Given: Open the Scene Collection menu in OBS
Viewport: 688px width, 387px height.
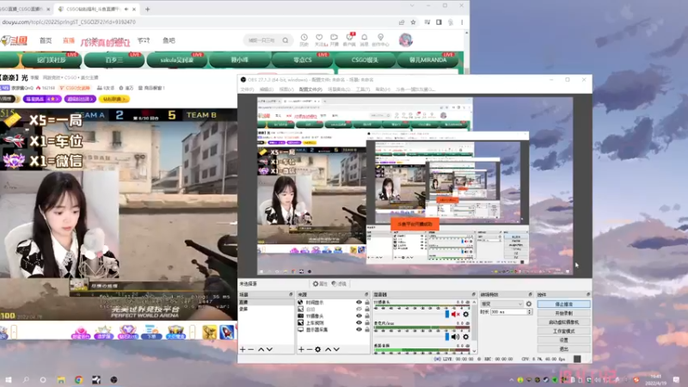Looking at the screenshot, I should 339,89.
